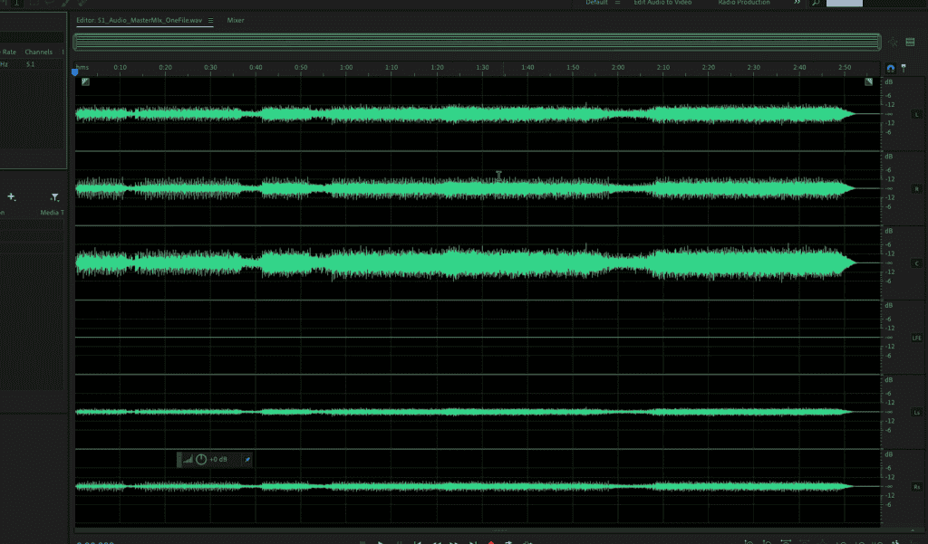This screenshot has height=544, width=928.
Task: Open the Default workspace menu icon
Action: (617, 3)
